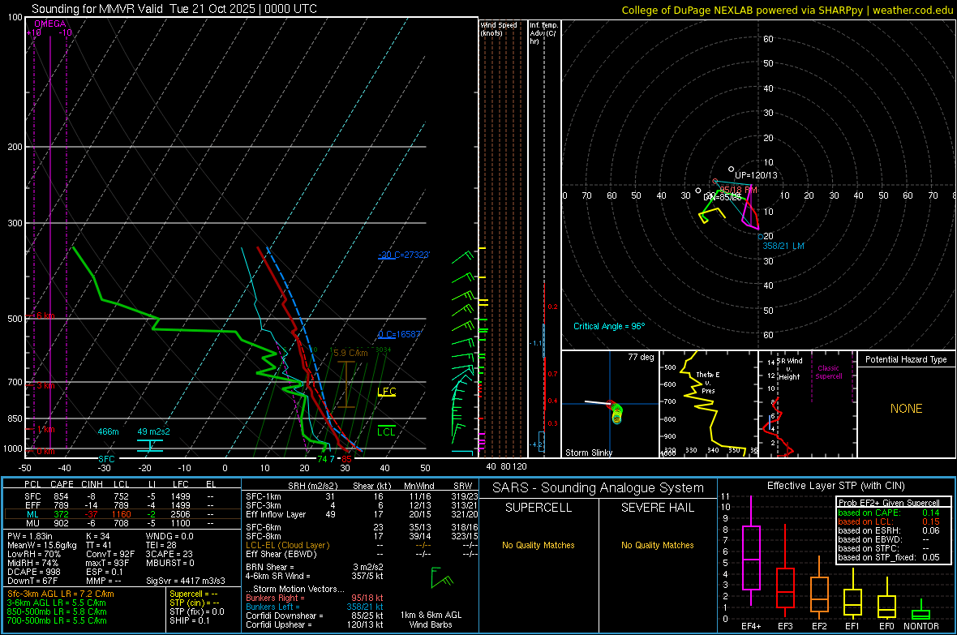This screenshot has height=635, width=957.
Task: Click 'No Quality Matches' under SUPERCELL
Action: pos(539,545)
